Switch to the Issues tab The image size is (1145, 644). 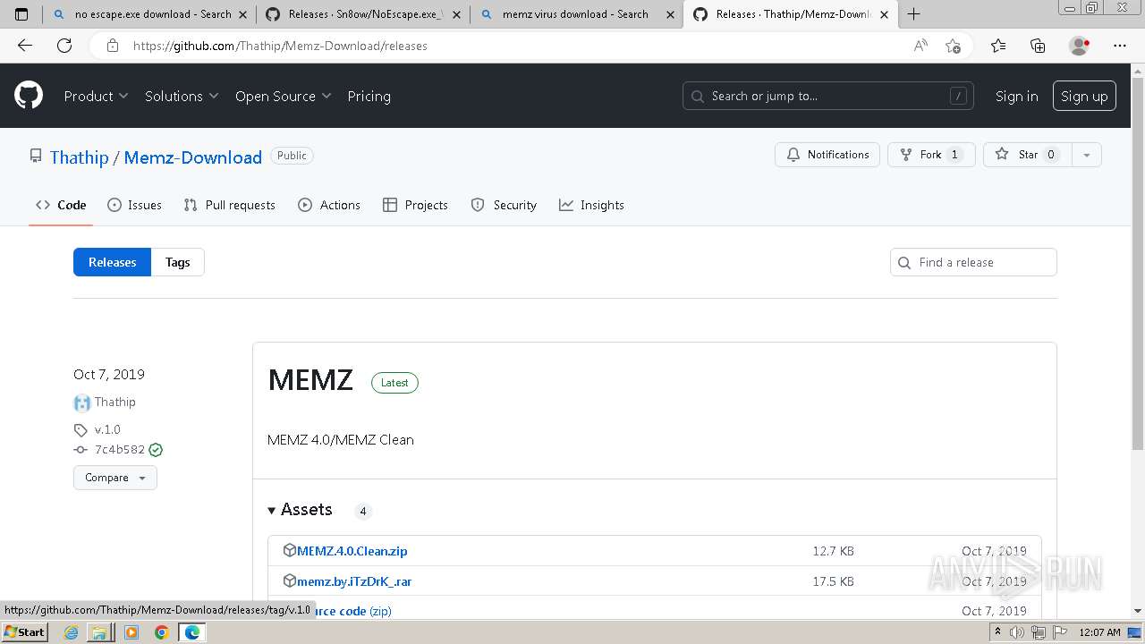[134, 205]
